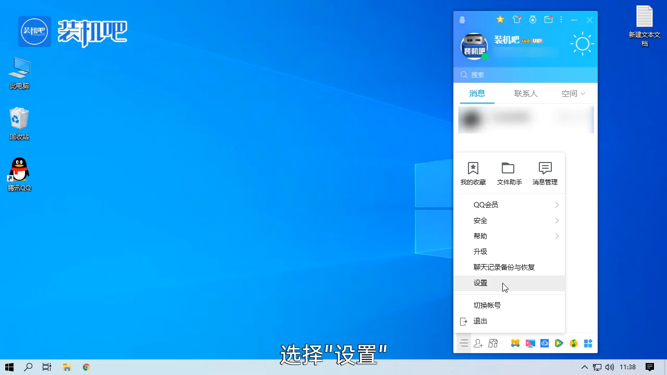This screenshot has width=667, height=375.
Task: Click the medal icon in the QQ title bar
Action: [533, 20]
